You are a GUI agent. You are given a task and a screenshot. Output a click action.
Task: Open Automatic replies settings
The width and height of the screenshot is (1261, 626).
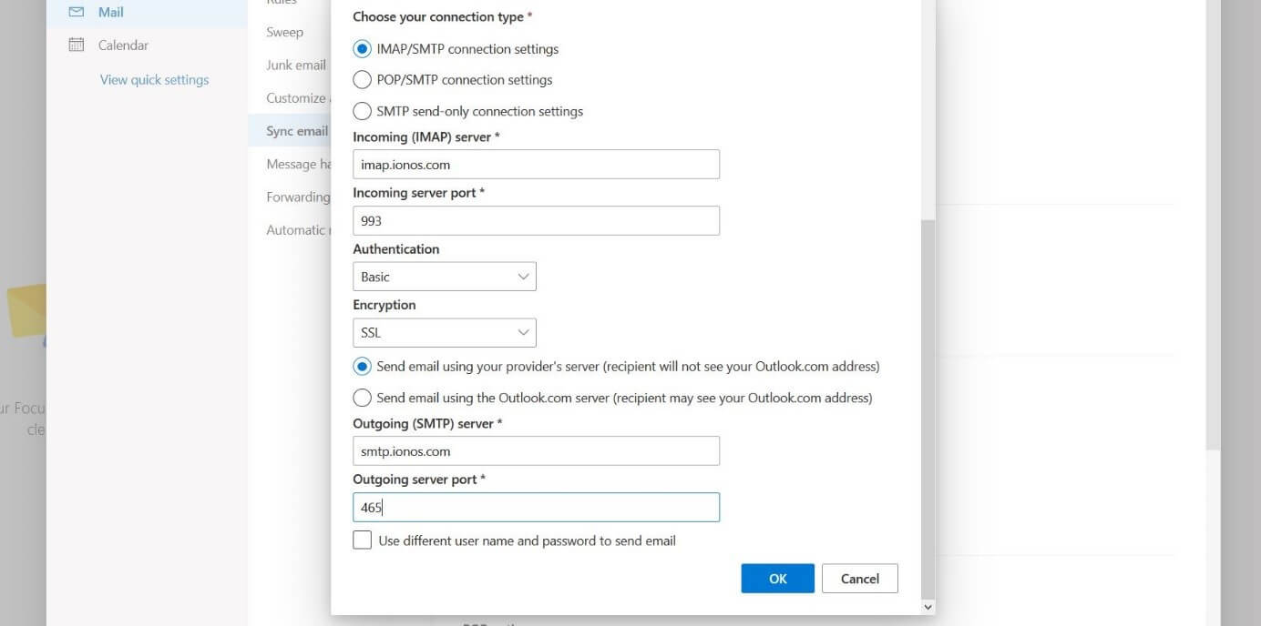click(298, 229)
